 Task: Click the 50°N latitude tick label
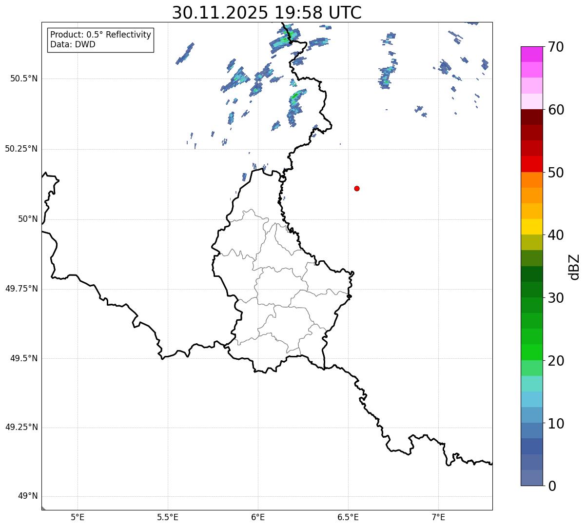[28, 219]
